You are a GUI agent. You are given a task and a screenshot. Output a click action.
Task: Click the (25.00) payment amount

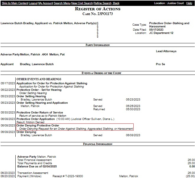point(190,176)
